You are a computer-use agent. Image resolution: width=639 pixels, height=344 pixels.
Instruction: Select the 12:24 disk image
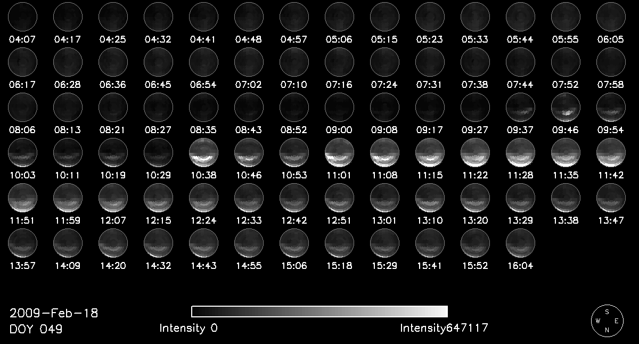(203, 198)
